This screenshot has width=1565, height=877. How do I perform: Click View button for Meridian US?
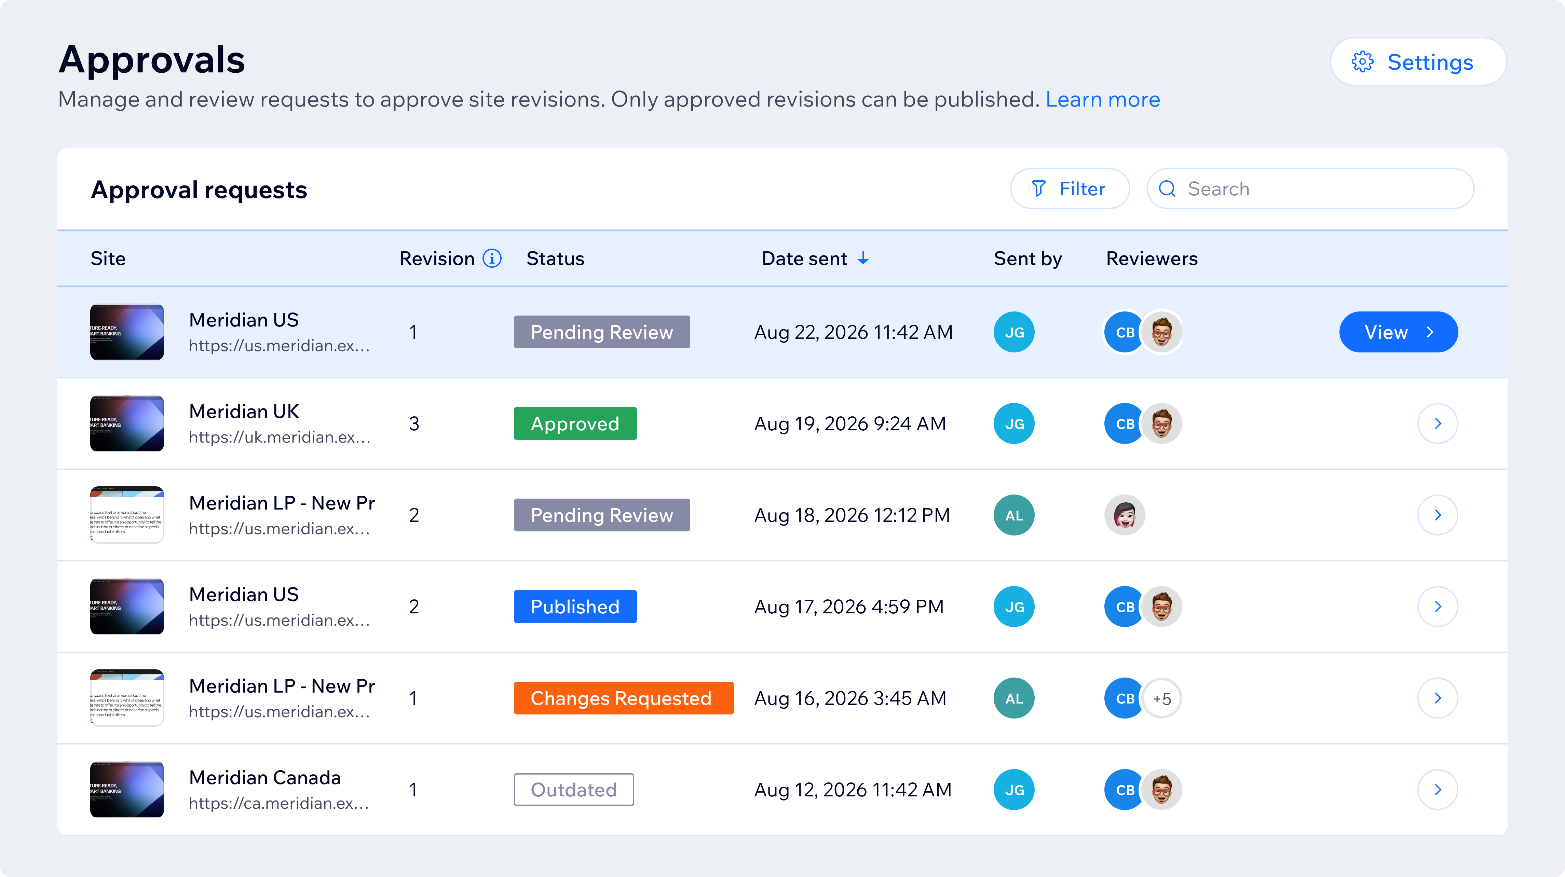[x=1398, y=332]
